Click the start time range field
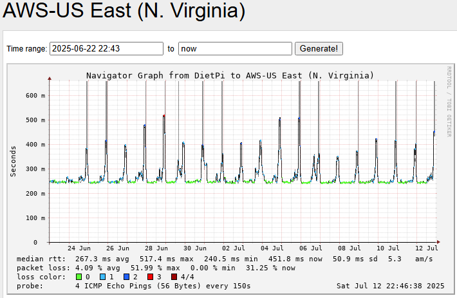The image size is (457, 298). 106,49
